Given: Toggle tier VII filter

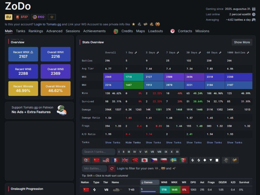Looking at the screenshot, I should [x=152, y=152].
